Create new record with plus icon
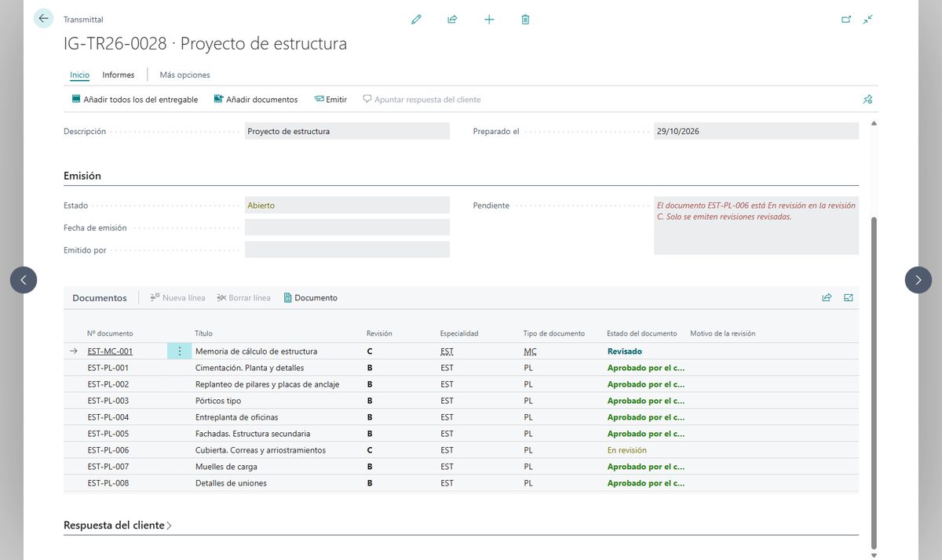The image size is (942, 560). click(x=489, y=19)
